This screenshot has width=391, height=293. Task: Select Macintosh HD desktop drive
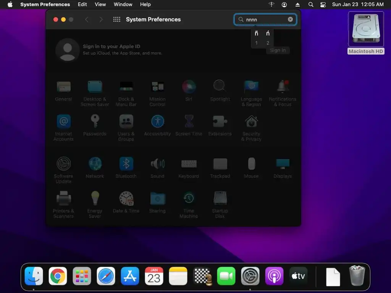366,33
